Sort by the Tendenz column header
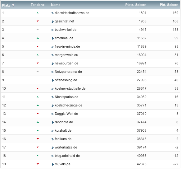181x169 pixels. click(38, 5)
